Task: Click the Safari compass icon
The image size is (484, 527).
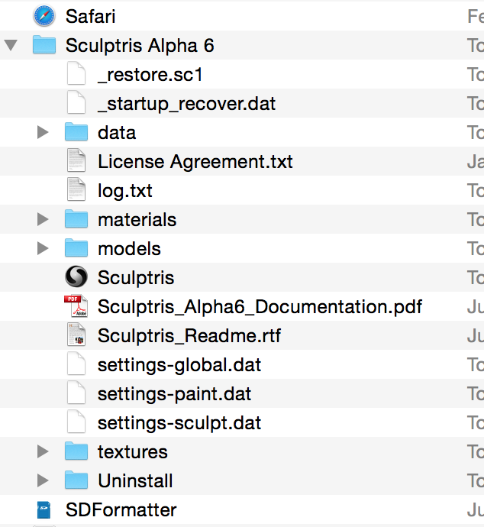Action: pyautogui.click(x=44, y=16)
